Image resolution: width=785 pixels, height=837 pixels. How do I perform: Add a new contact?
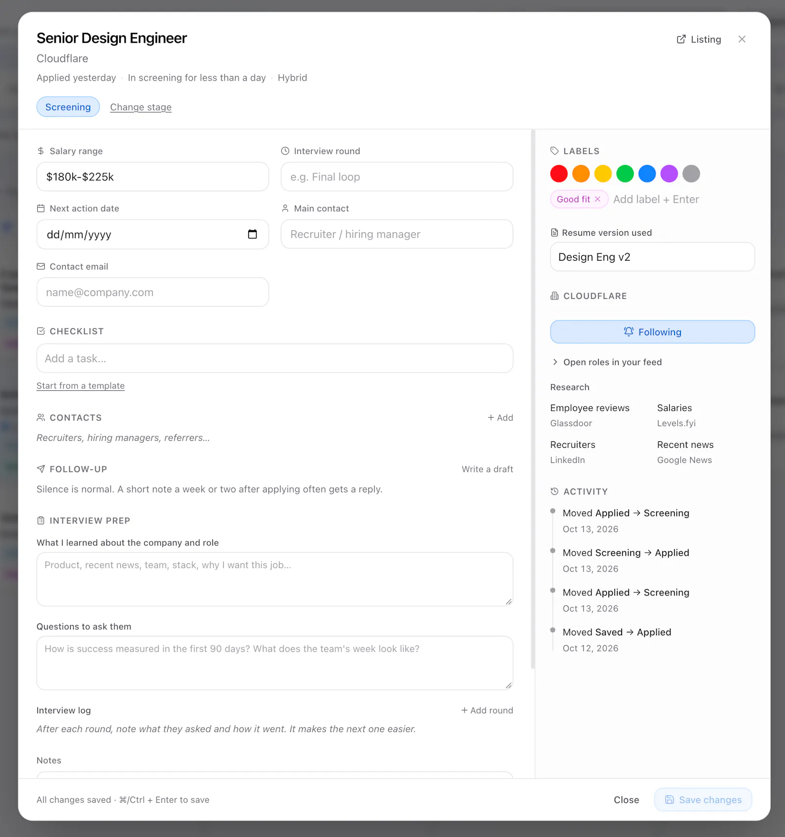[500, 418]
